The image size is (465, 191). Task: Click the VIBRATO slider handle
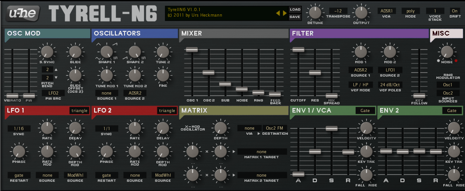coord(12,96)
